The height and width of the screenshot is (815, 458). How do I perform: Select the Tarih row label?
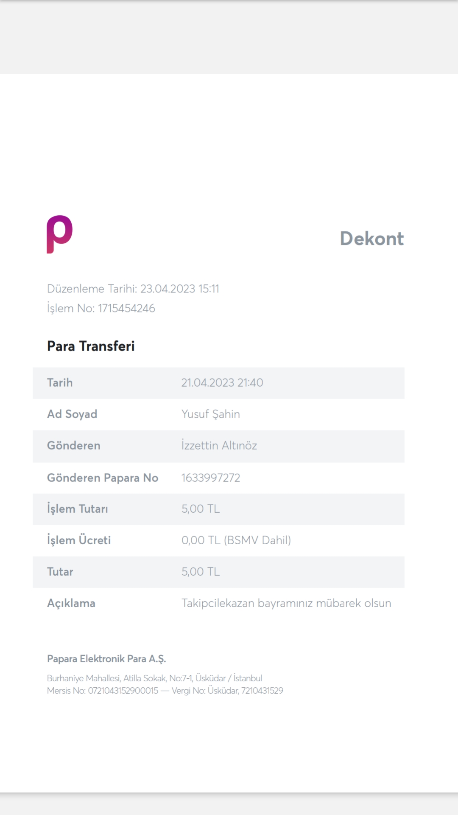click(x=60, y=382)
